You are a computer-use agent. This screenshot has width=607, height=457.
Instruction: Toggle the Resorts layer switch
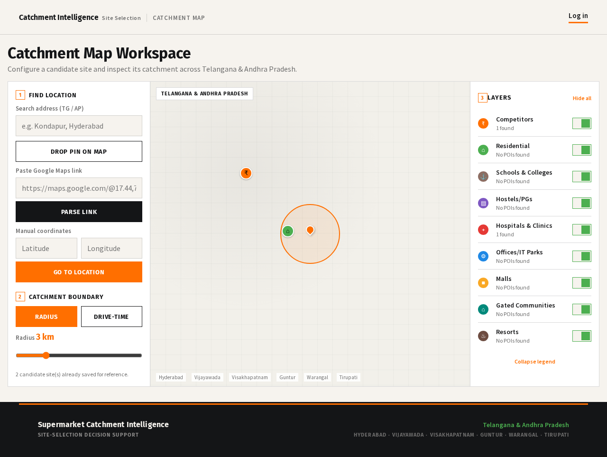tap(582, 336)
